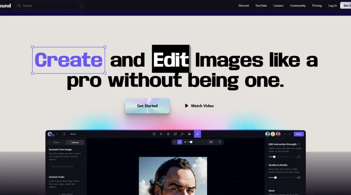Image resolution: width=351 pixels, height=195 pixels.
Task: Switch to the Canvas tab
Action: pyautogui.click(x=75, y=142)
